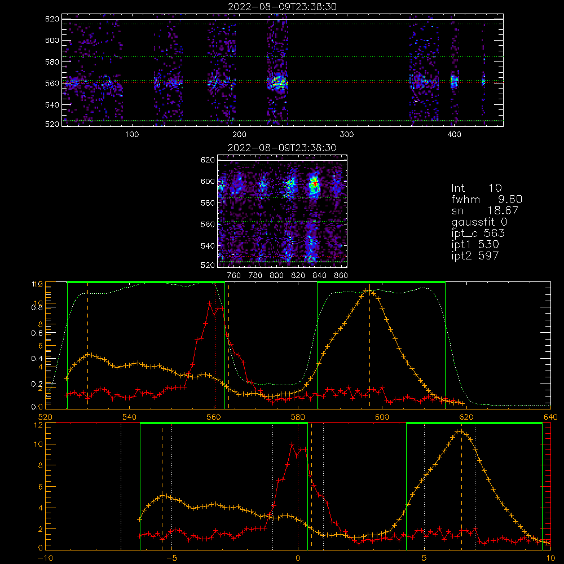Click x-axis label 540 in middle plot
Screen dimensions: 564x564
coord(129,417)
